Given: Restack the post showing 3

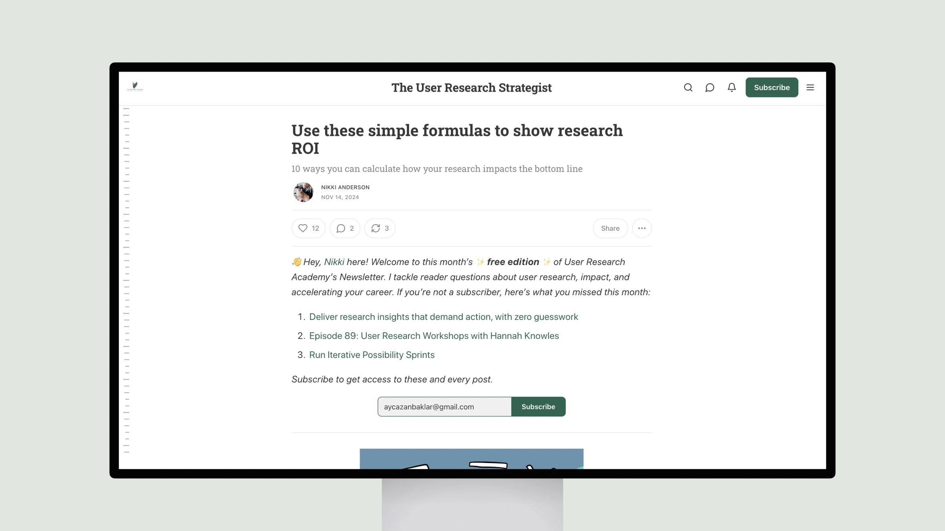Looking at the screenshot, I should tap(380, 228).
